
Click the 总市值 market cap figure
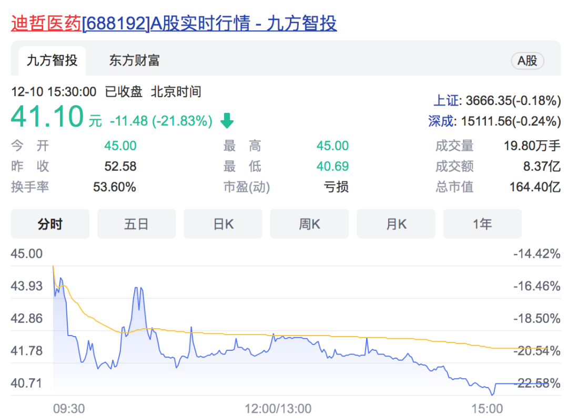tap(535, 187)
